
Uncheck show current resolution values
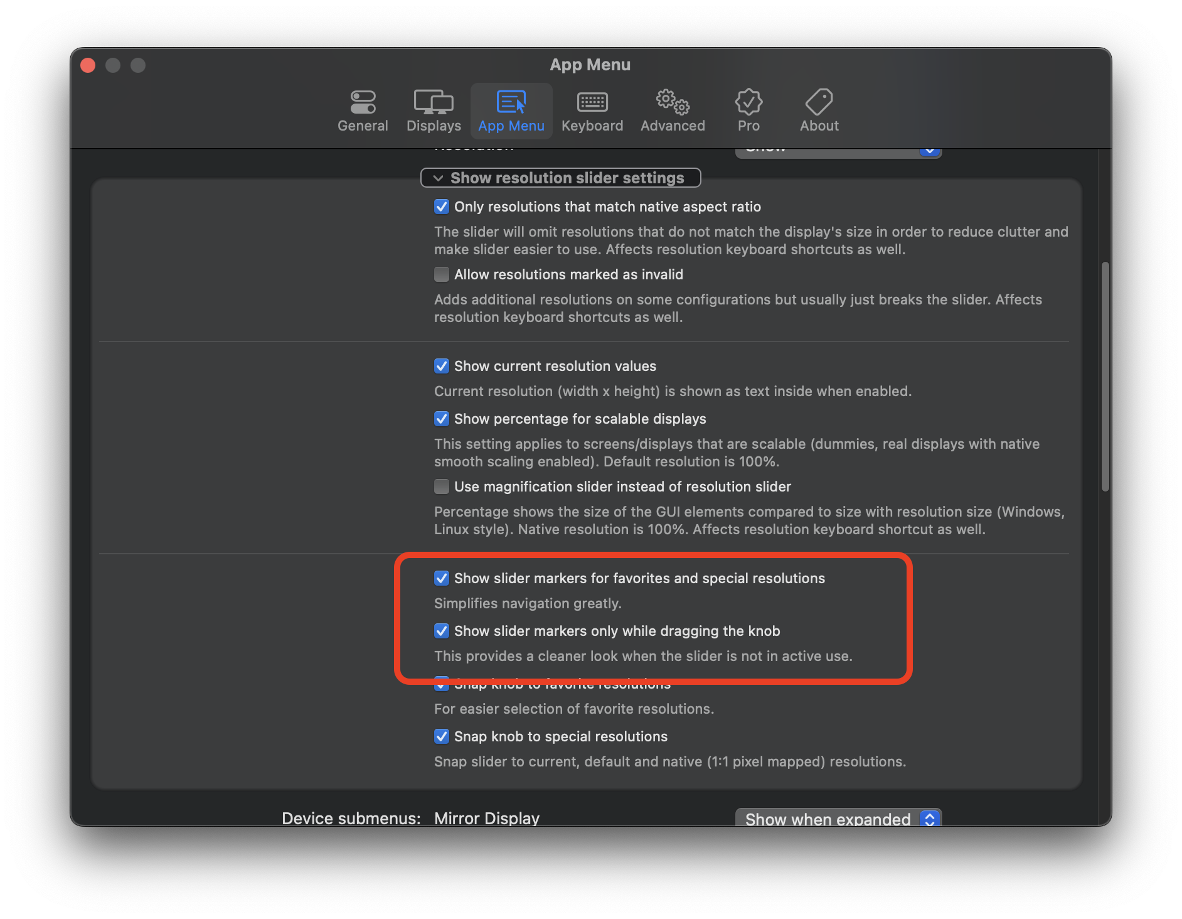point(442,366)
